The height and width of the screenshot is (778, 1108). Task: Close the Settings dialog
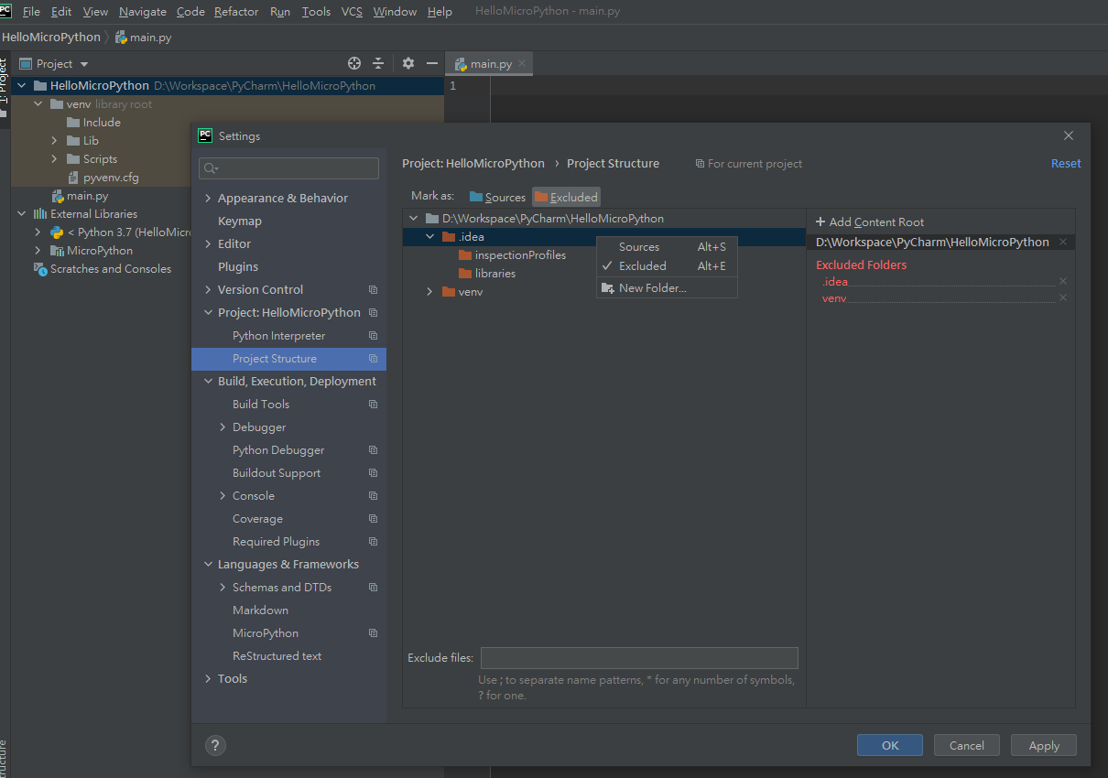click(1068, 135)
